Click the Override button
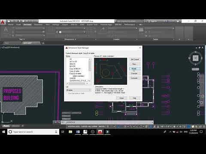Screen dimensions: 206x154 135,73
